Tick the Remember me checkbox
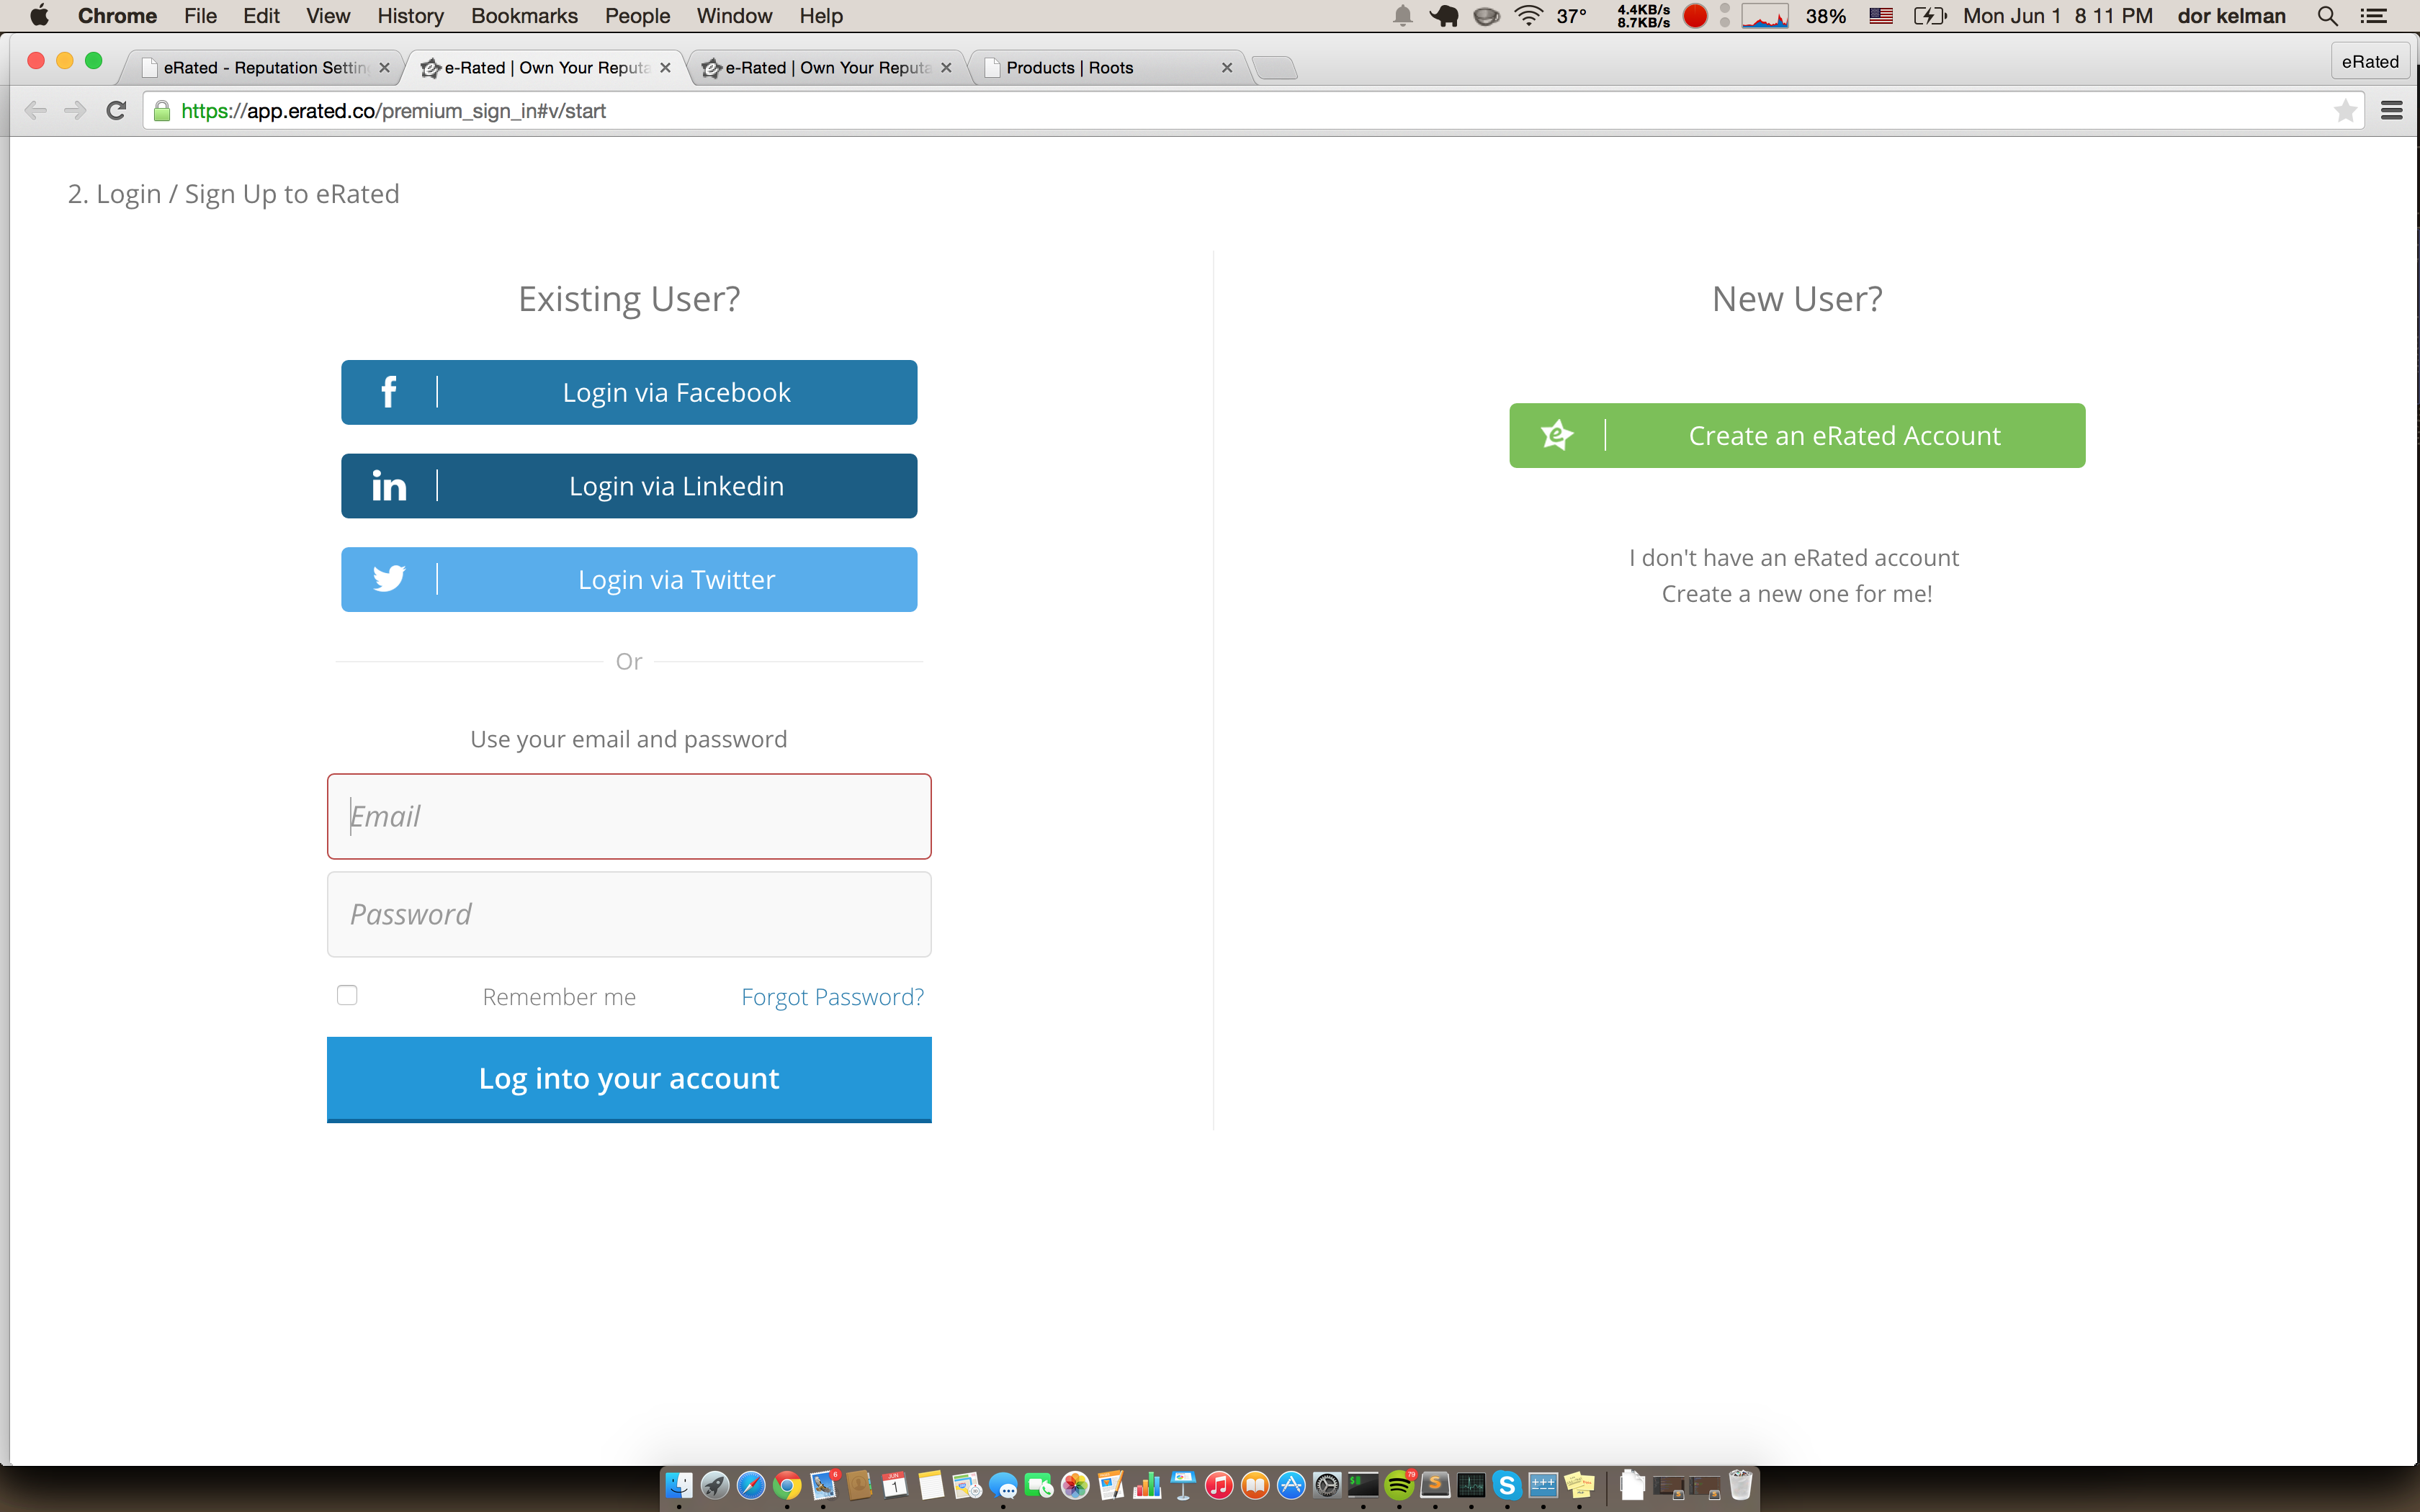 (347, 995)
